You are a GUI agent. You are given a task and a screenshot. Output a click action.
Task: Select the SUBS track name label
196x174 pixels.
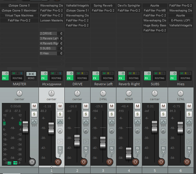coord(155,84)
